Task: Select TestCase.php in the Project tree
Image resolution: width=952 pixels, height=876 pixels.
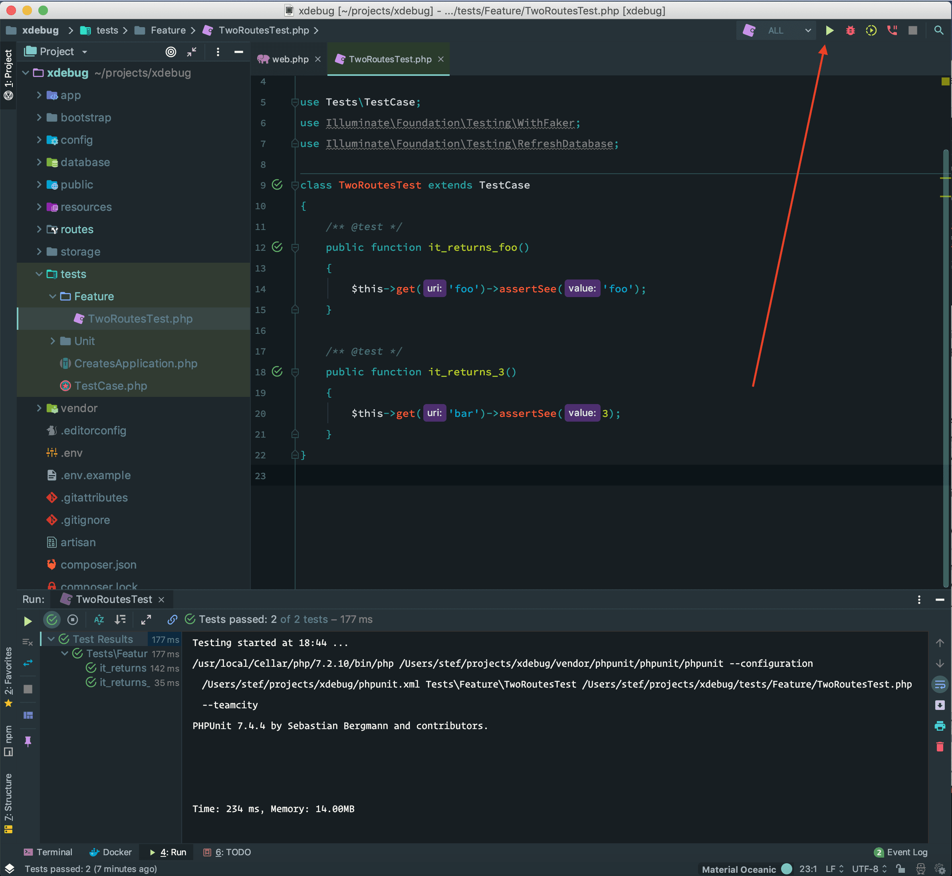Action: [111, 385]
